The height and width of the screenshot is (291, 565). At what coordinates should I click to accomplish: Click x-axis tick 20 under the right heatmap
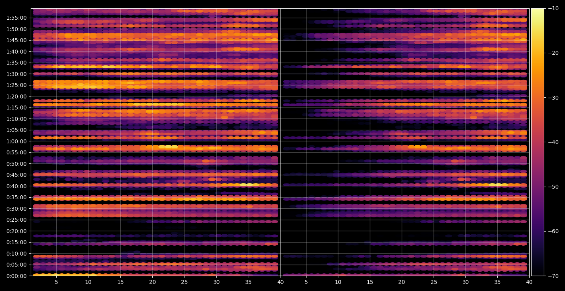(402, 282)
